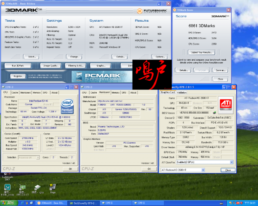This screenshot has width=258, height=206.
Task: Click OK in middle CPU-Z window
Action: coord(149,169)
